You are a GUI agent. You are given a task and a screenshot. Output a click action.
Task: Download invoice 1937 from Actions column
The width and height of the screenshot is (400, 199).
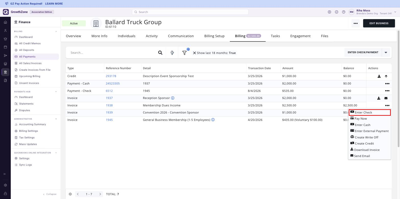click(x=379, y=98)
